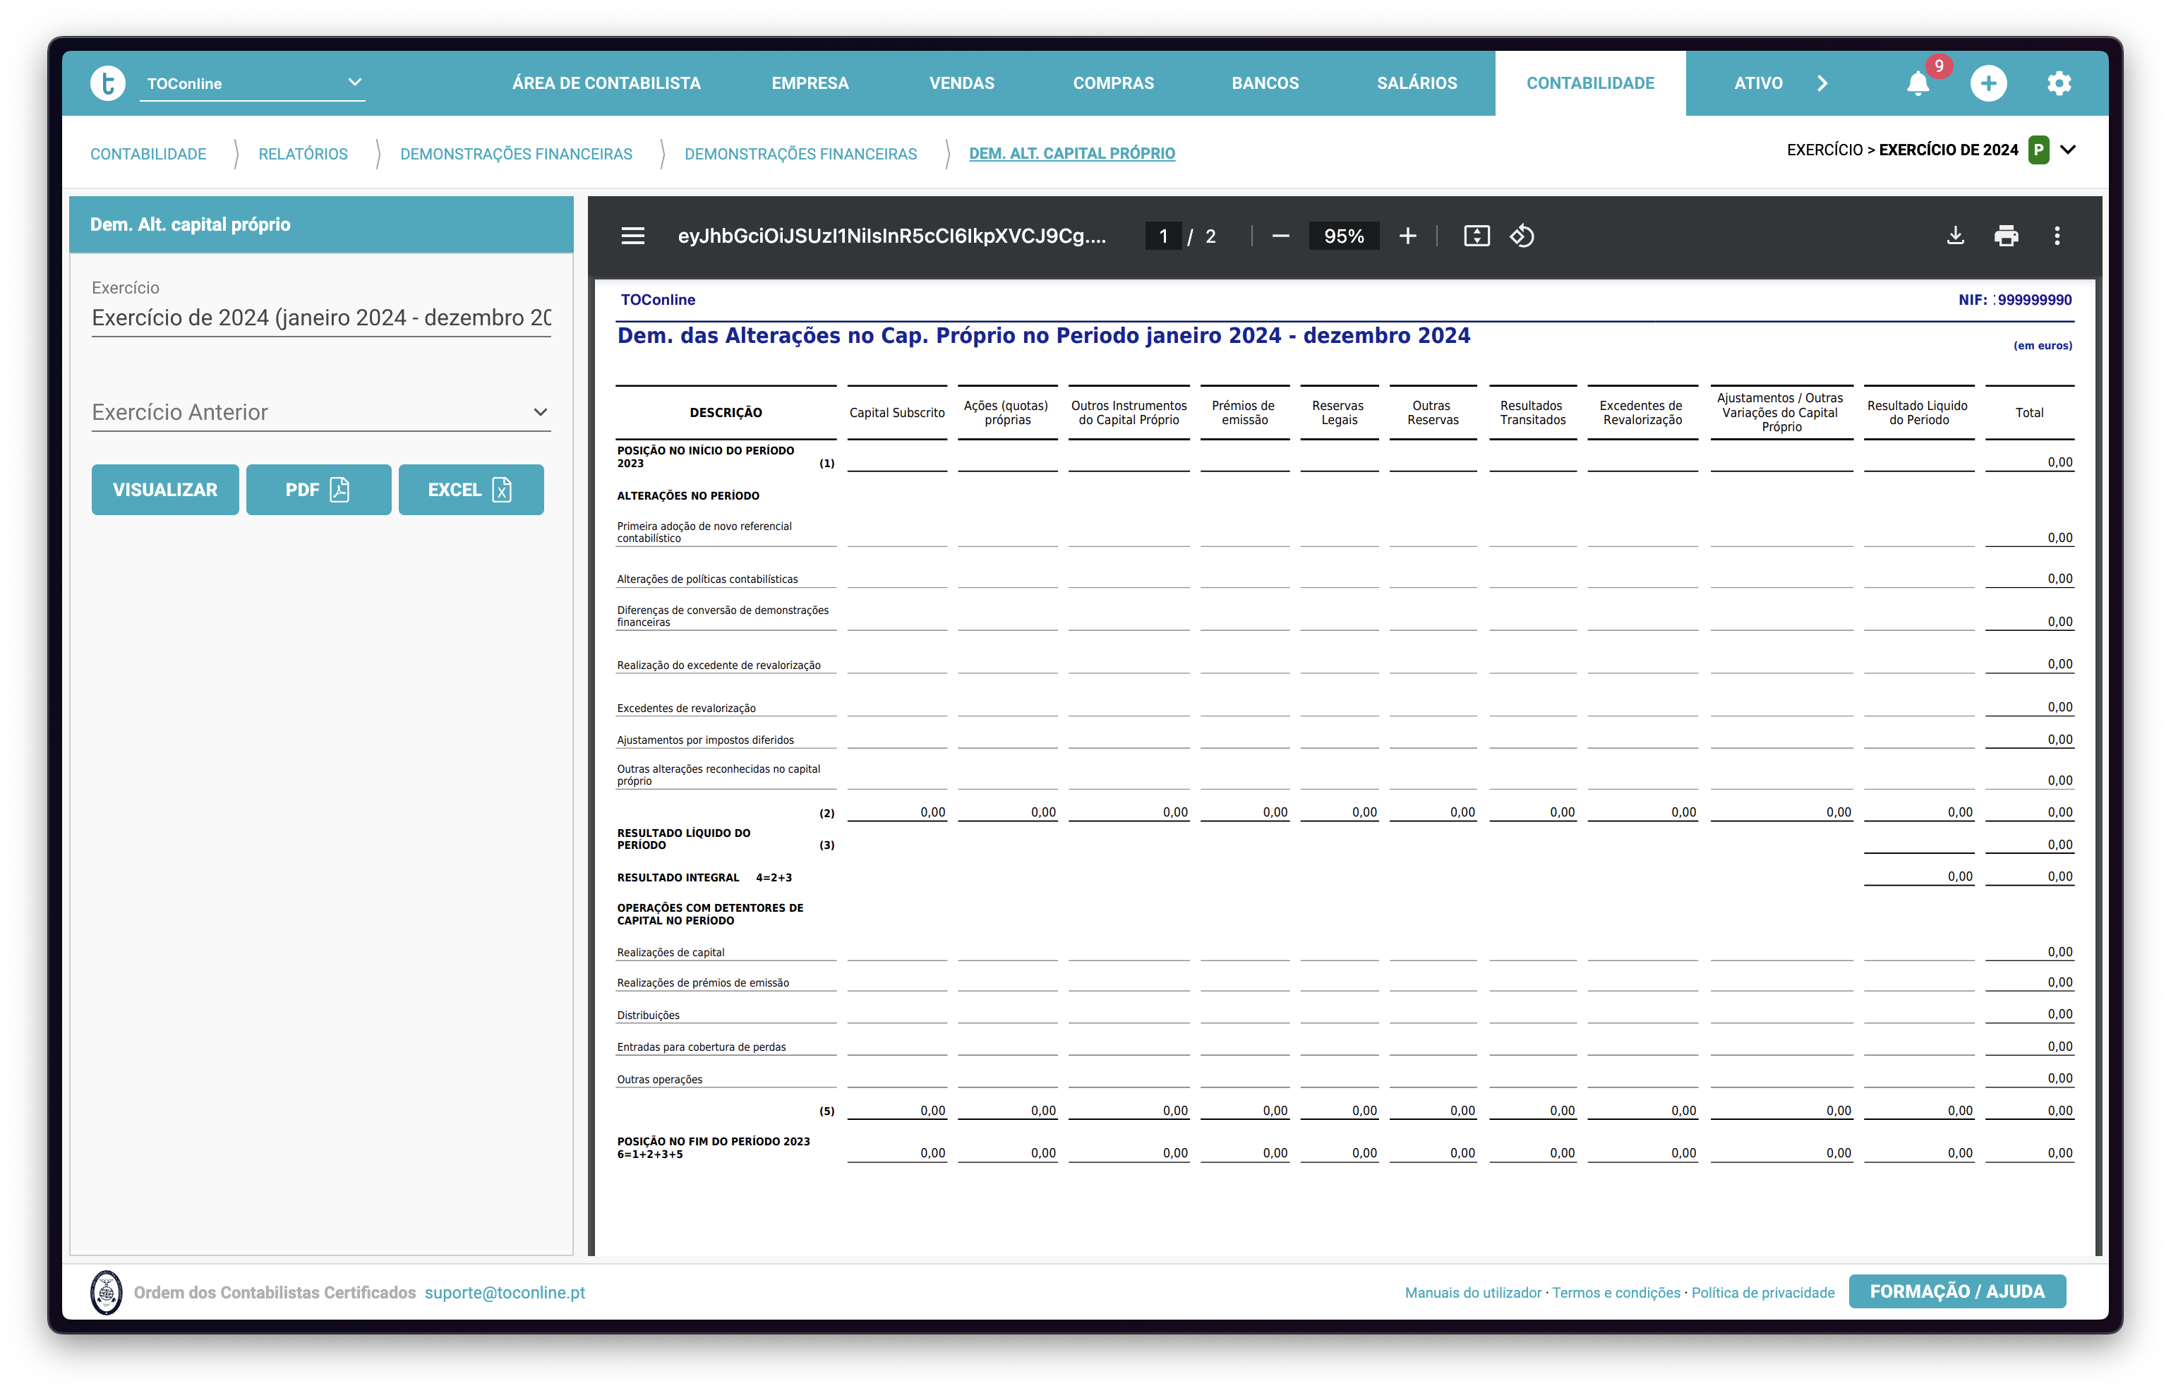Viewport: 2171px width, 1393px height.
Task: Download the PDF document
Action: point(1955,236)
